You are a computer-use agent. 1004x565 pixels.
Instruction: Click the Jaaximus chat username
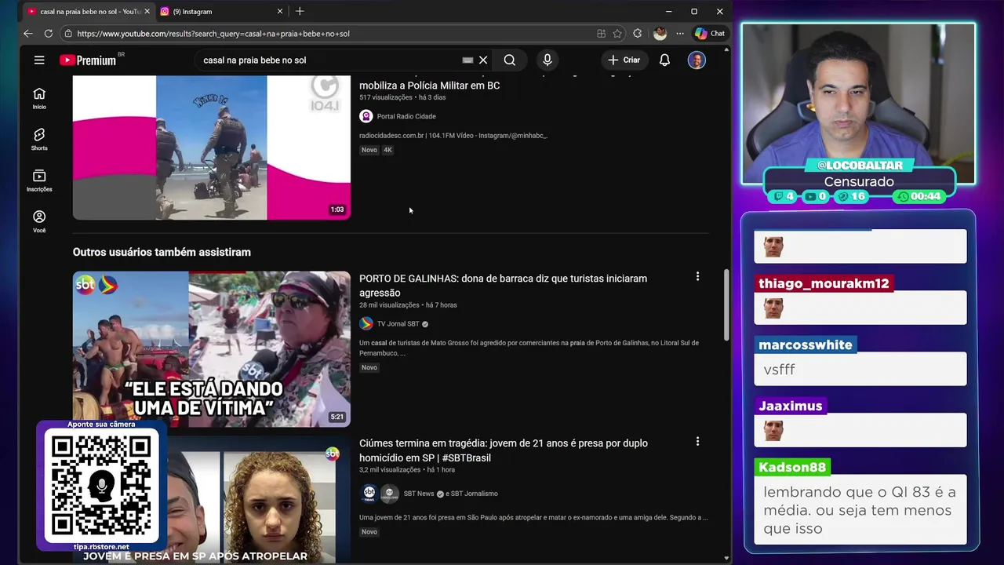click(x=790, y=406)
